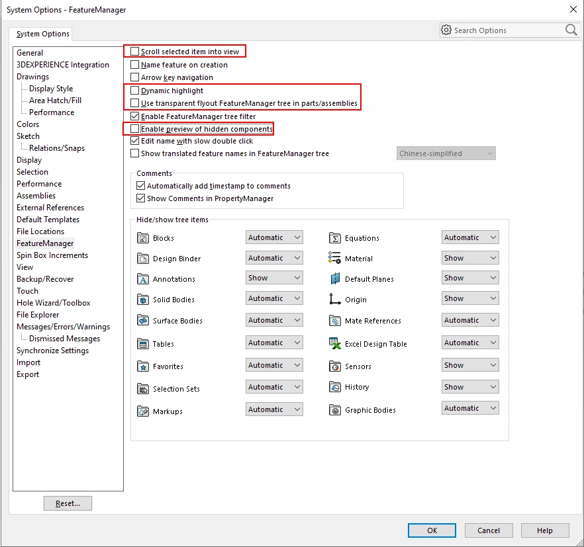Open the Mate References dropdown
Image resolution: width=584 pixels, height=547 pixels.
coord(470,320)
